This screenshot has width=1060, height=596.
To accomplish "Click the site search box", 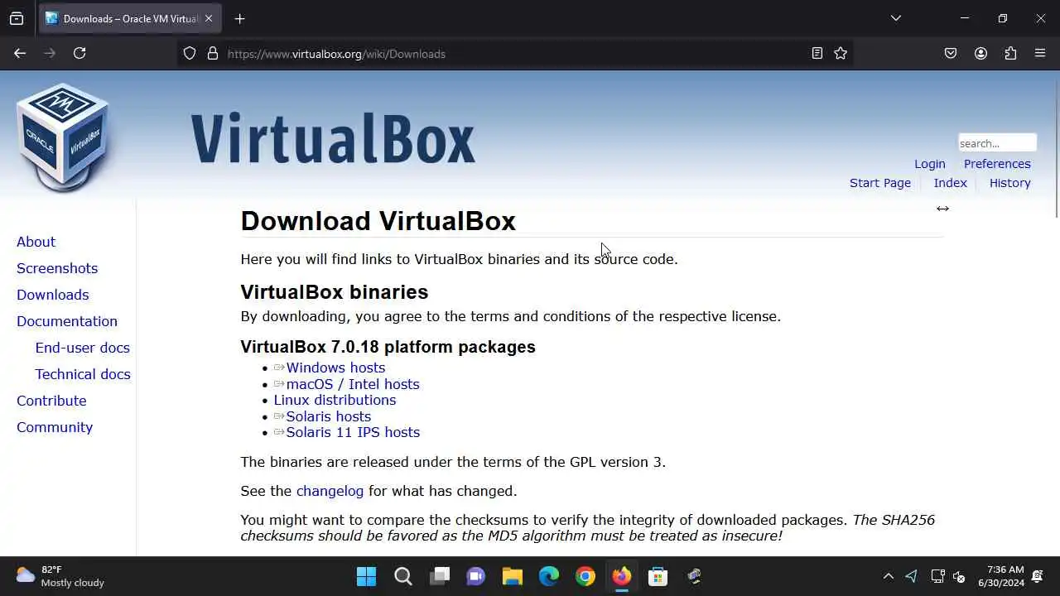I will pyautogui.click(x=997, y=142).
